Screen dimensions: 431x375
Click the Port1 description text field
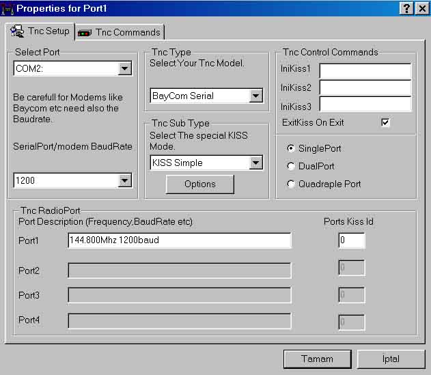click(180, 240)
